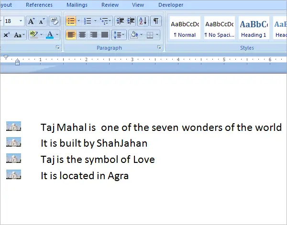Center the text alignment
287x225 pixels.
(82, 35)
